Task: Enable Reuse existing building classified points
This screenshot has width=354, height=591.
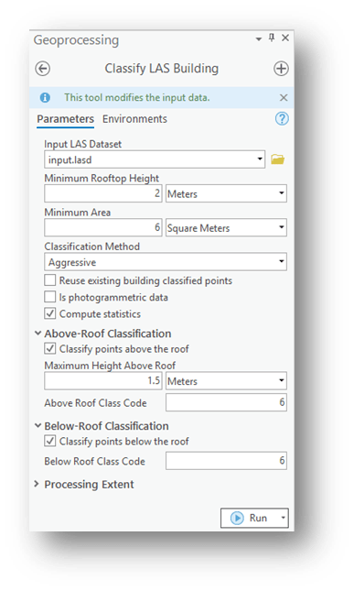Action: (x=50, y=280)
